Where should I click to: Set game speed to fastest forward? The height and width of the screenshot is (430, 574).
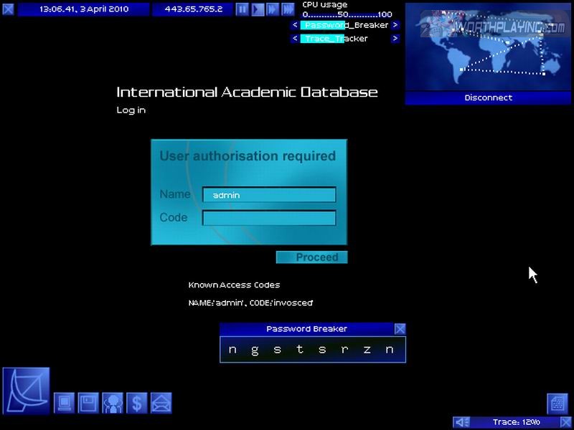tap(288, 9)
